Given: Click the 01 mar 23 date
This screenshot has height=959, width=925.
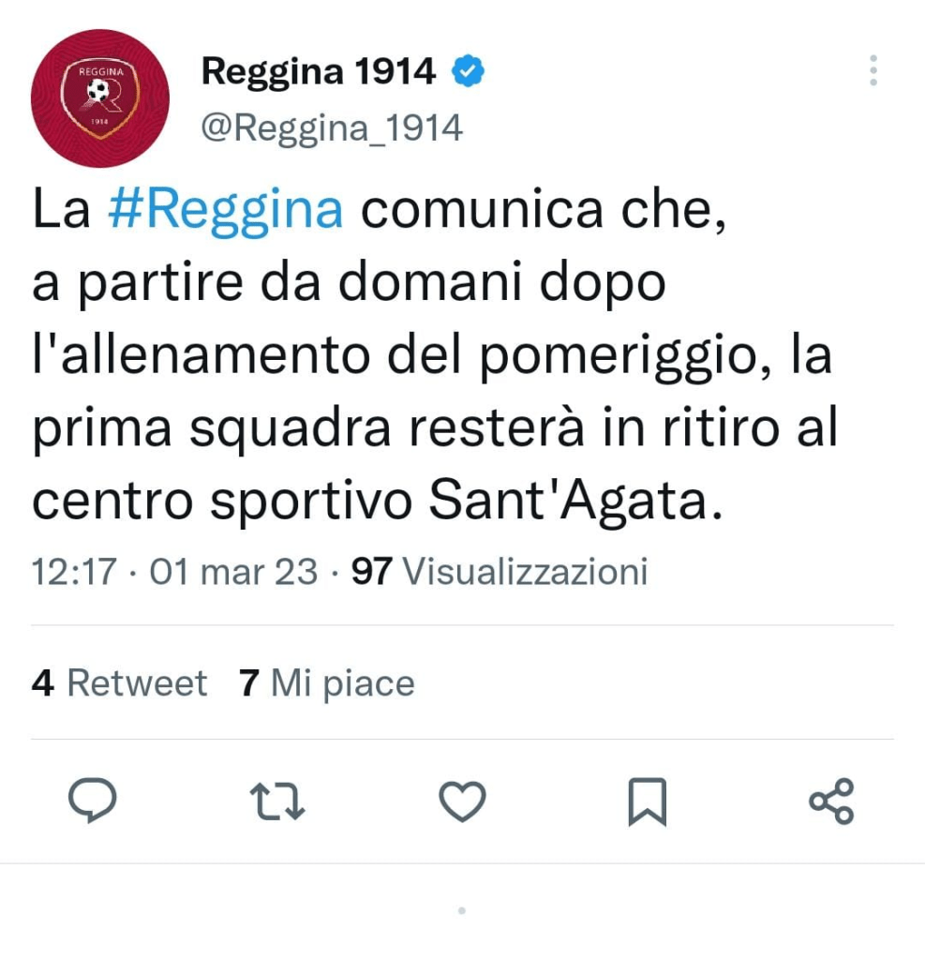Looking at the screenshot, I should [x=233, y=572].
